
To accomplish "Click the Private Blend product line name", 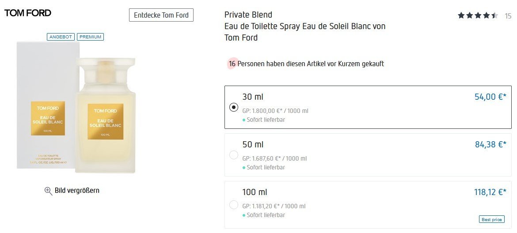I will (x=248, y=15).
